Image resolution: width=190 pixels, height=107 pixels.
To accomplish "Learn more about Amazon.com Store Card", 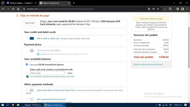I will [56, 90].
